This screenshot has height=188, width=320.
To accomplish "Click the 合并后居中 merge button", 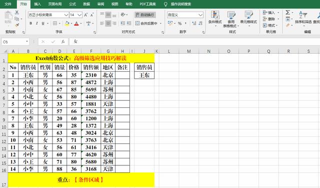I will point(146,24).
